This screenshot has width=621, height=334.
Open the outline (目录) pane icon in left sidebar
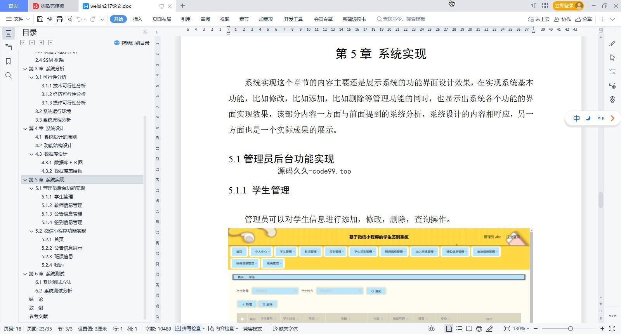[x=9, y=33]
